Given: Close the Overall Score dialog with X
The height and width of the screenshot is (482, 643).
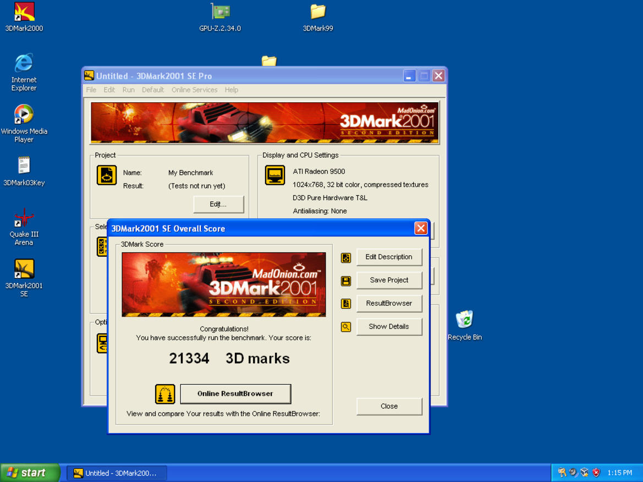Looking at the screenshot, I should point(421,228).
